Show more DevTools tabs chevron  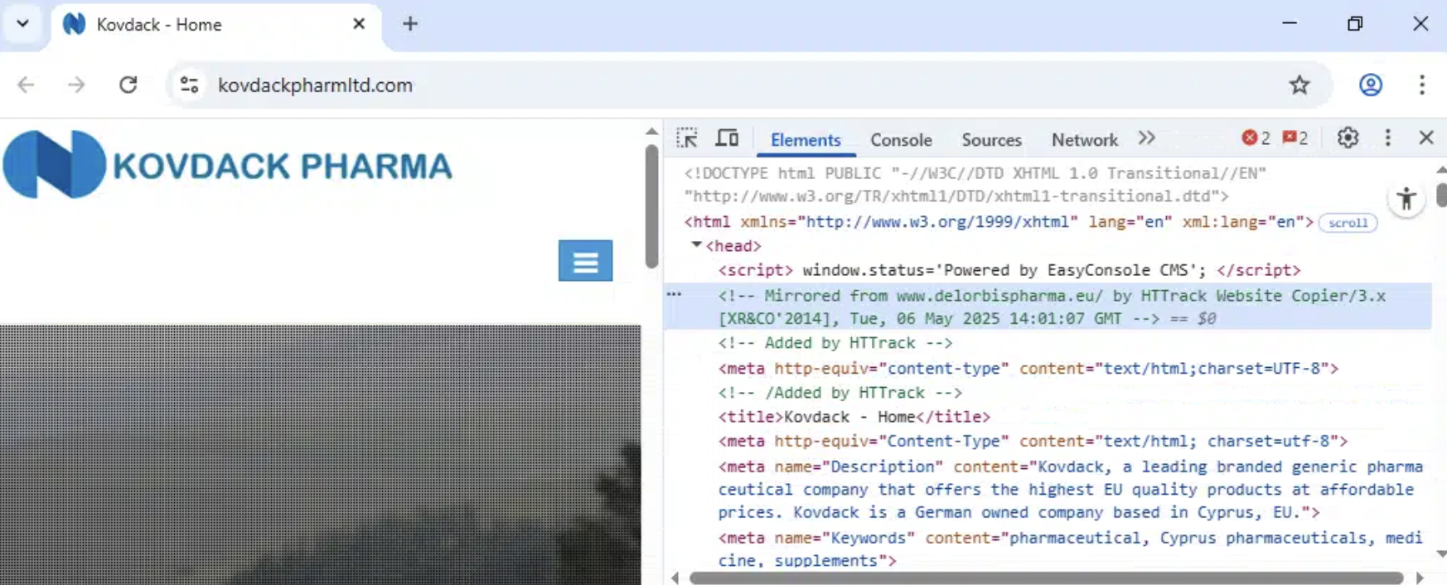[x=1147, y=138]
